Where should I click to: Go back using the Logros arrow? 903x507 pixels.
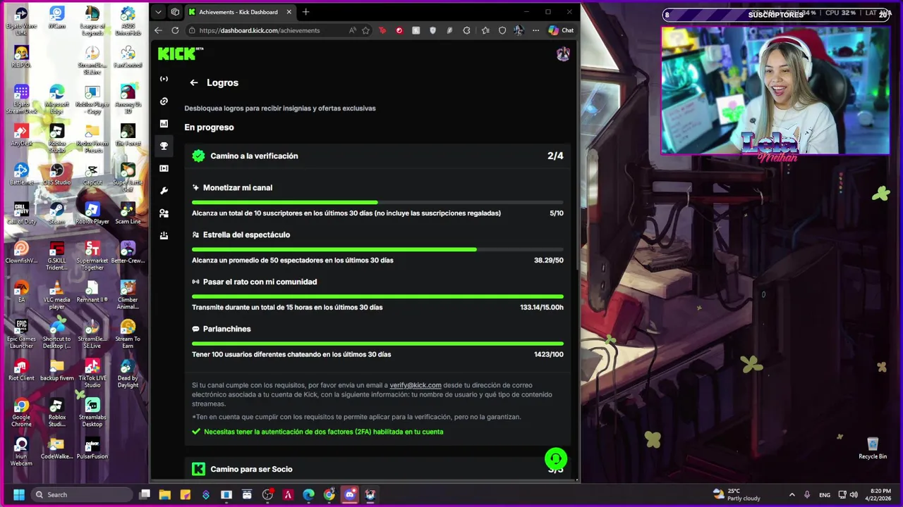194,82
